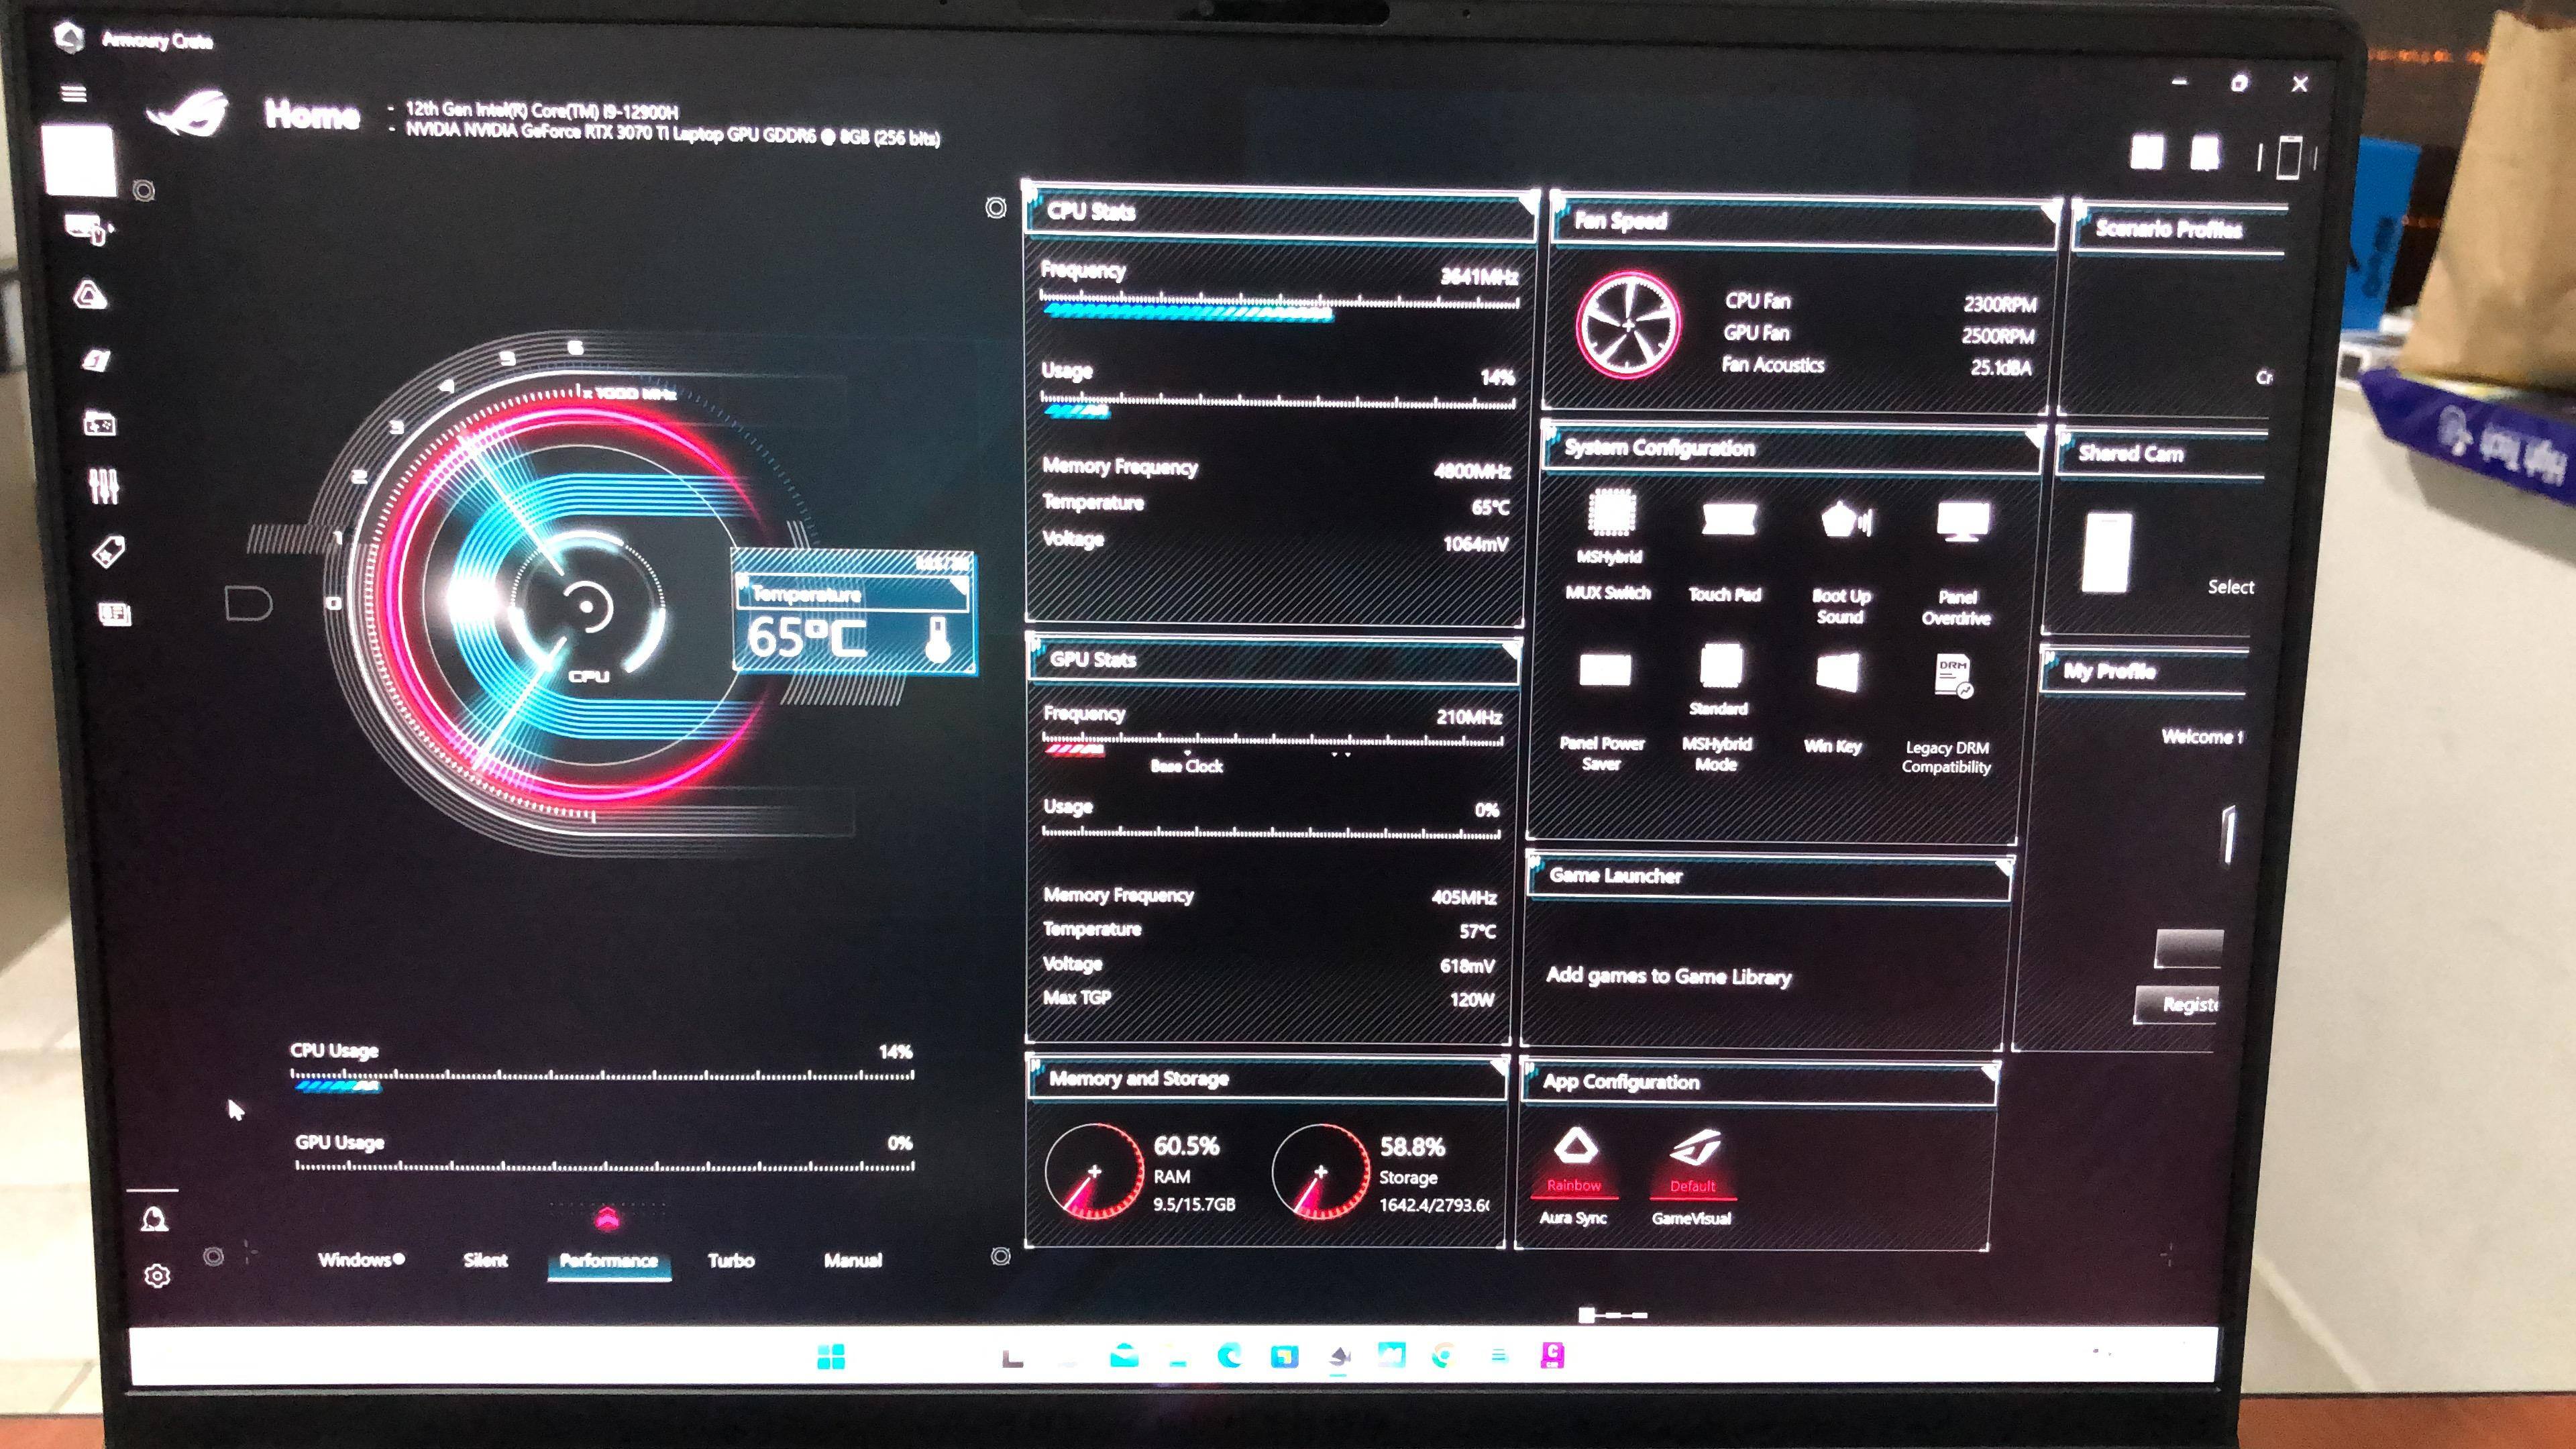2576x1449 pixels.
Task: Open Windows Start button on taskbar
Action: click(831, 1357)
